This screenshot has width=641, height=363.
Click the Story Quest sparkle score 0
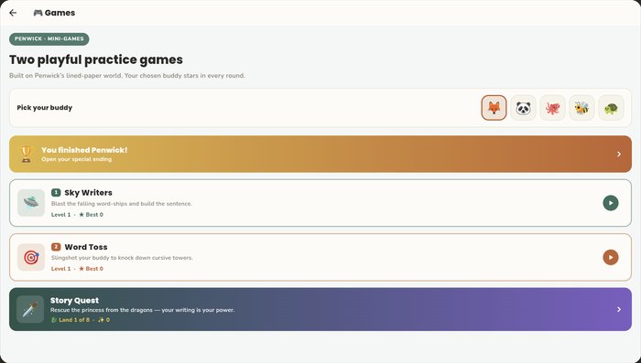[x=103, y=320]
